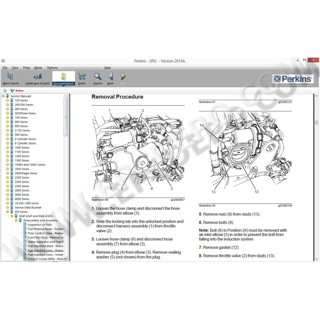Screen dimensions: 320x320
Task: Expand the Service Data Booklet node
Action: pyautogui.click(x=8, y=208)
